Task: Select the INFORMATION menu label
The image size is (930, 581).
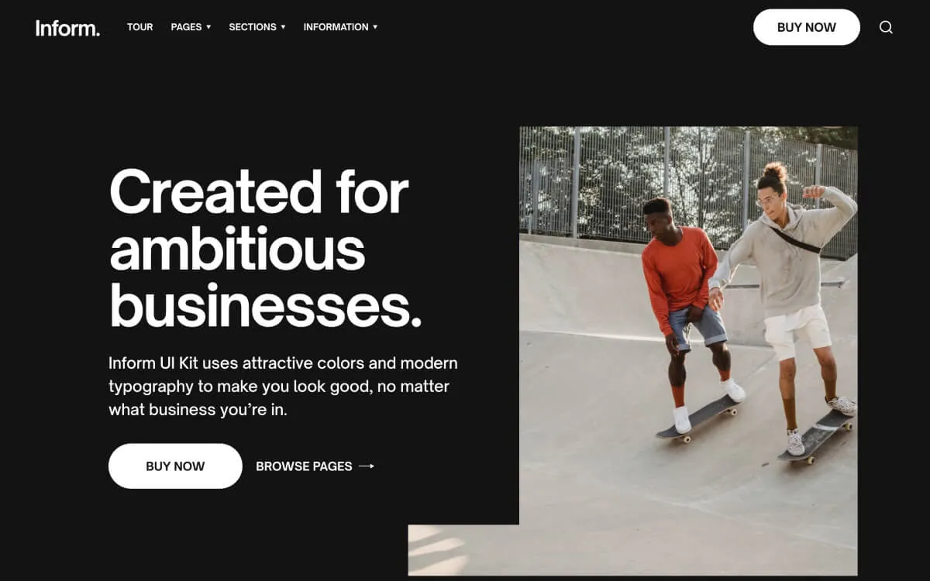Action: tap(336, 27)
